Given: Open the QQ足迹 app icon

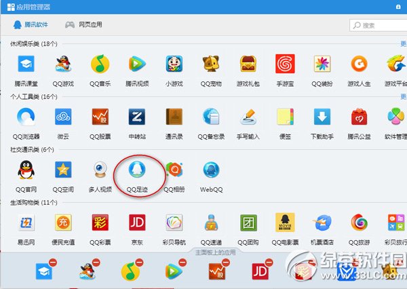Looking at the screenshot, I should [x=138, y=170].
